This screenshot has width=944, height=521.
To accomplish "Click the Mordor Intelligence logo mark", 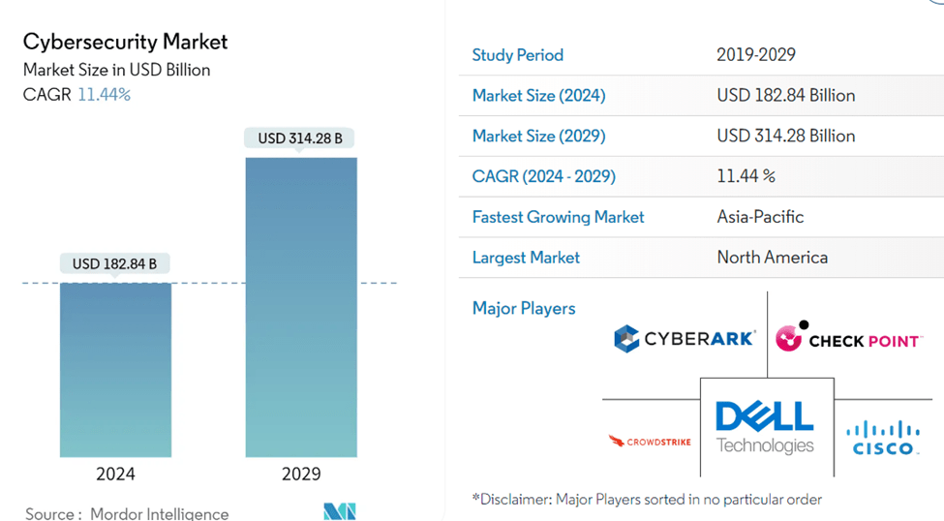I will click(340, 511).
